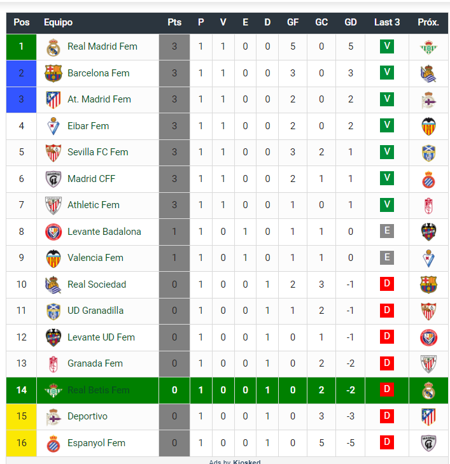
Task: Click the Pts column header
Action: (174, 22)
